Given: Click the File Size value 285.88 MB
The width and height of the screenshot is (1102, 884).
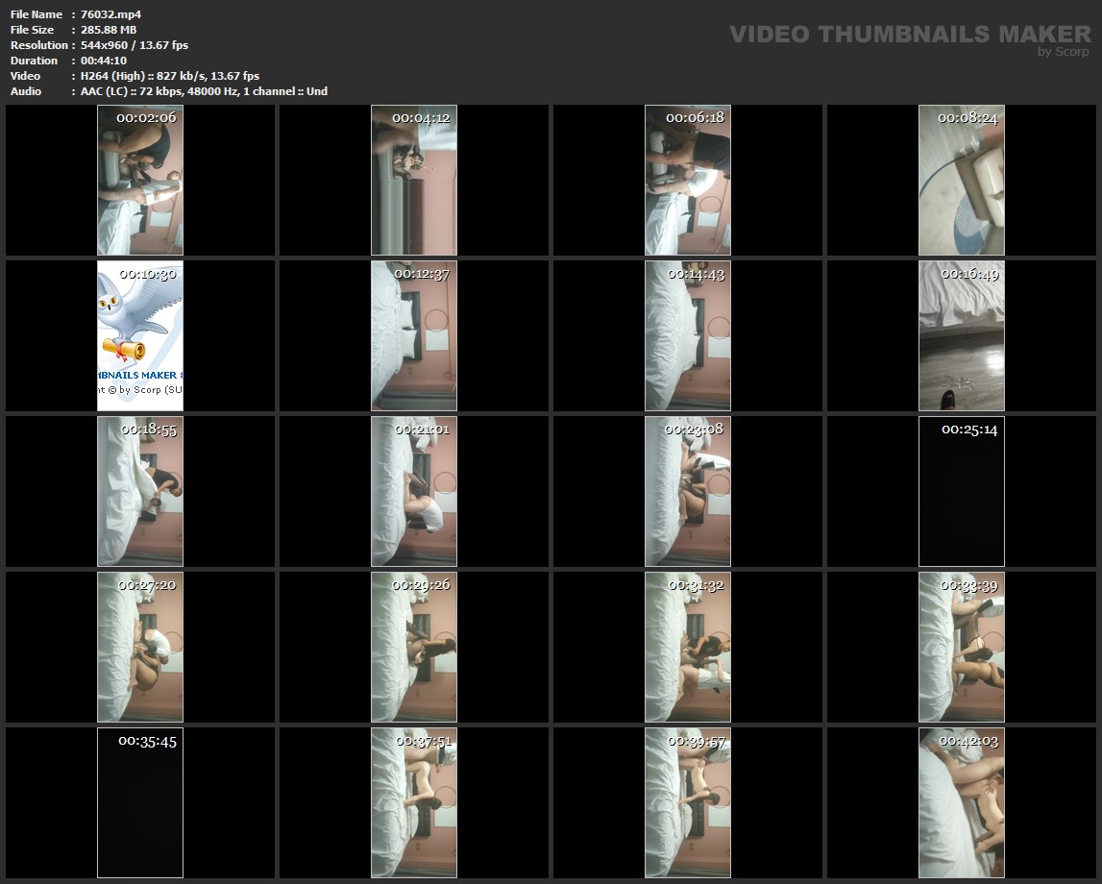Looking at the screenshot, I should point(109,30).
